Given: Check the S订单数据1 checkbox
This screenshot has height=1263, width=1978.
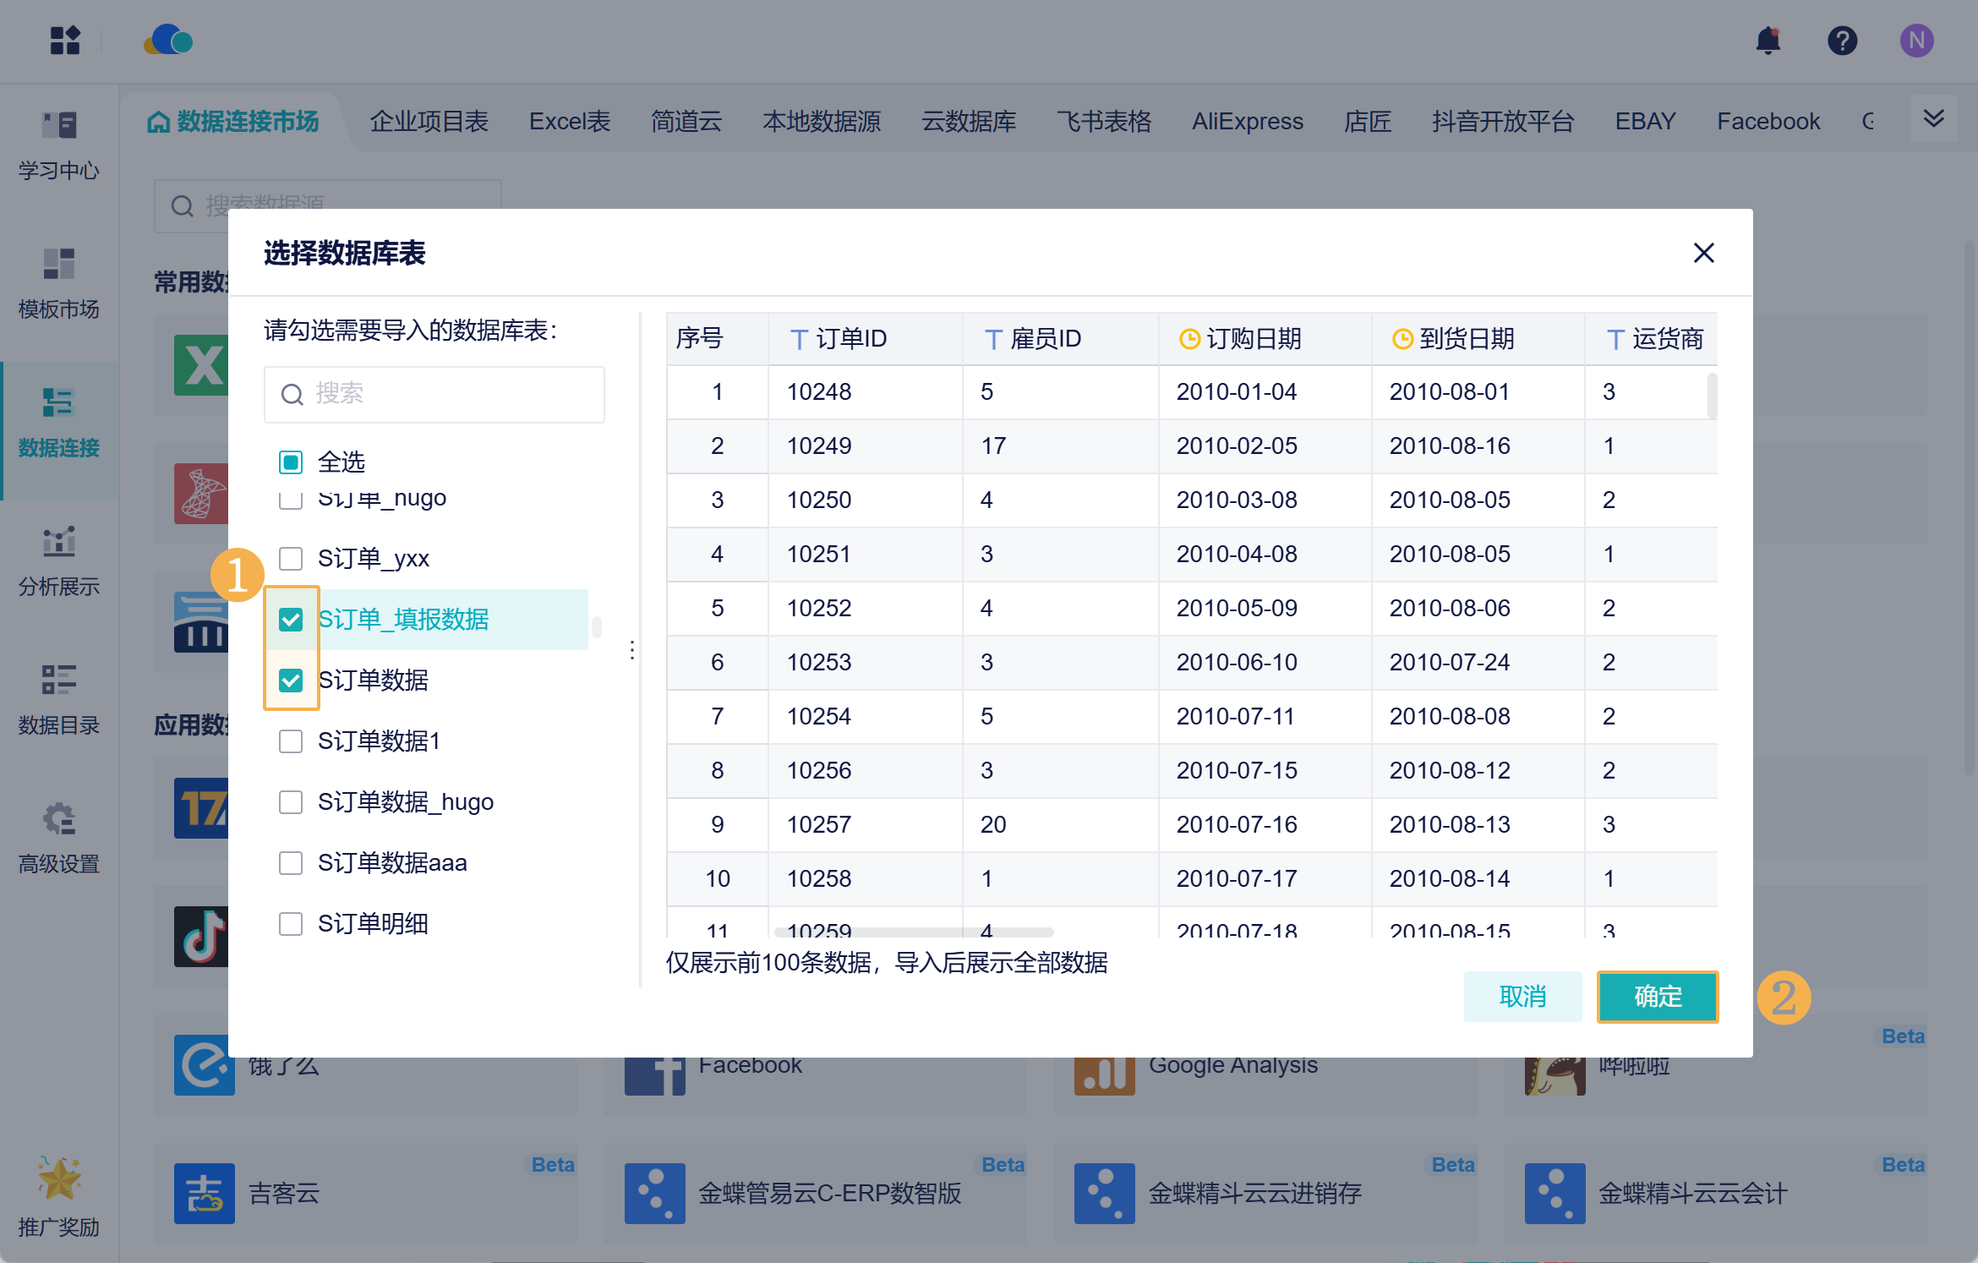Looking at the screenshot, I should coord(291,741).
